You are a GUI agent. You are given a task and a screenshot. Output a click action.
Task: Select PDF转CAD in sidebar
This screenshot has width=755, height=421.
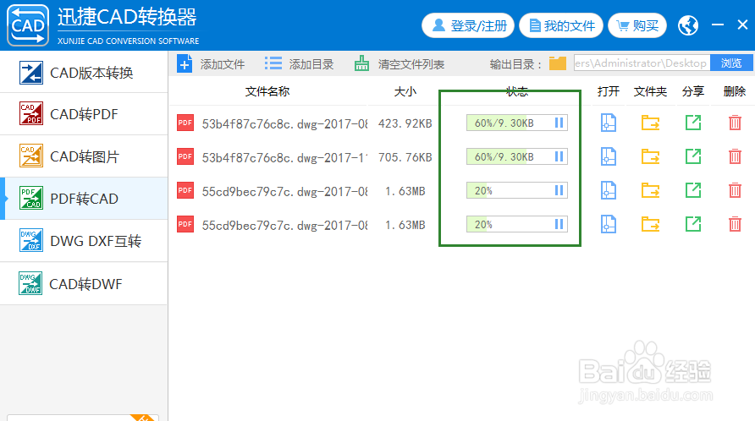click(84, 199)
